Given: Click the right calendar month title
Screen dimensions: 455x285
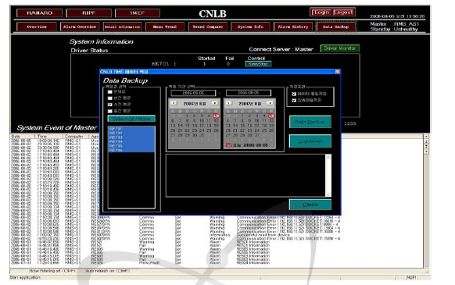Looking at the screenshot, I should tap(249, 103).
